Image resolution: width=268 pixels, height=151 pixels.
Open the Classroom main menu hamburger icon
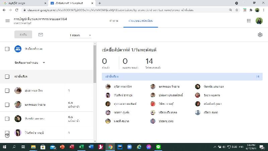(x=7, y=21)
